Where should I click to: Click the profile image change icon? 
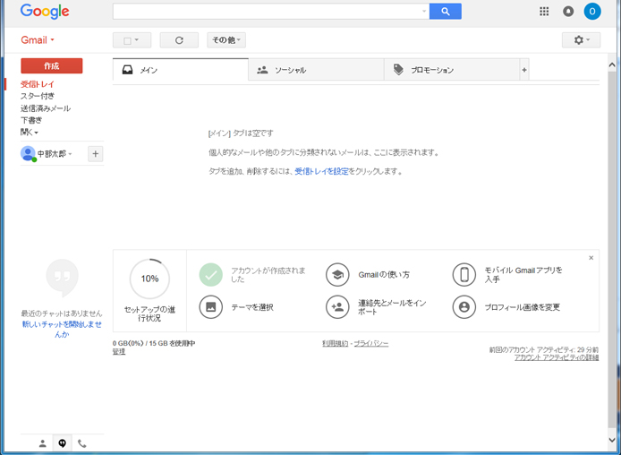tap(464, 307)
